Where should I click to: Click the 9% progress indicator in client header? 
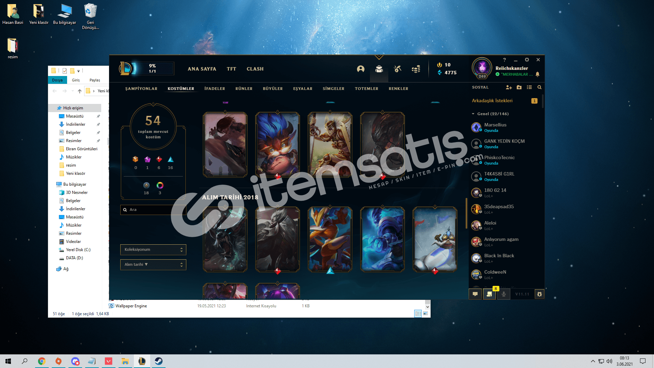152,68
